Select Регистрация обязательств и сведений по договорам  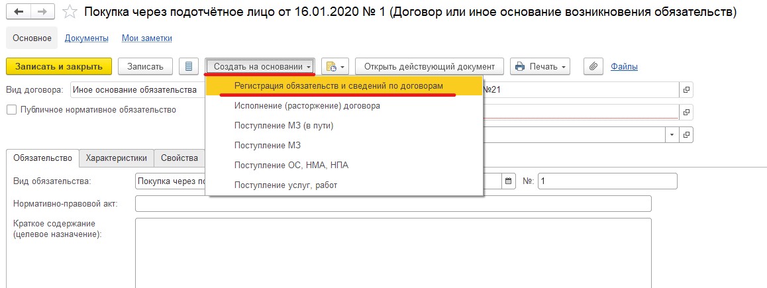[x=344, y=85]
